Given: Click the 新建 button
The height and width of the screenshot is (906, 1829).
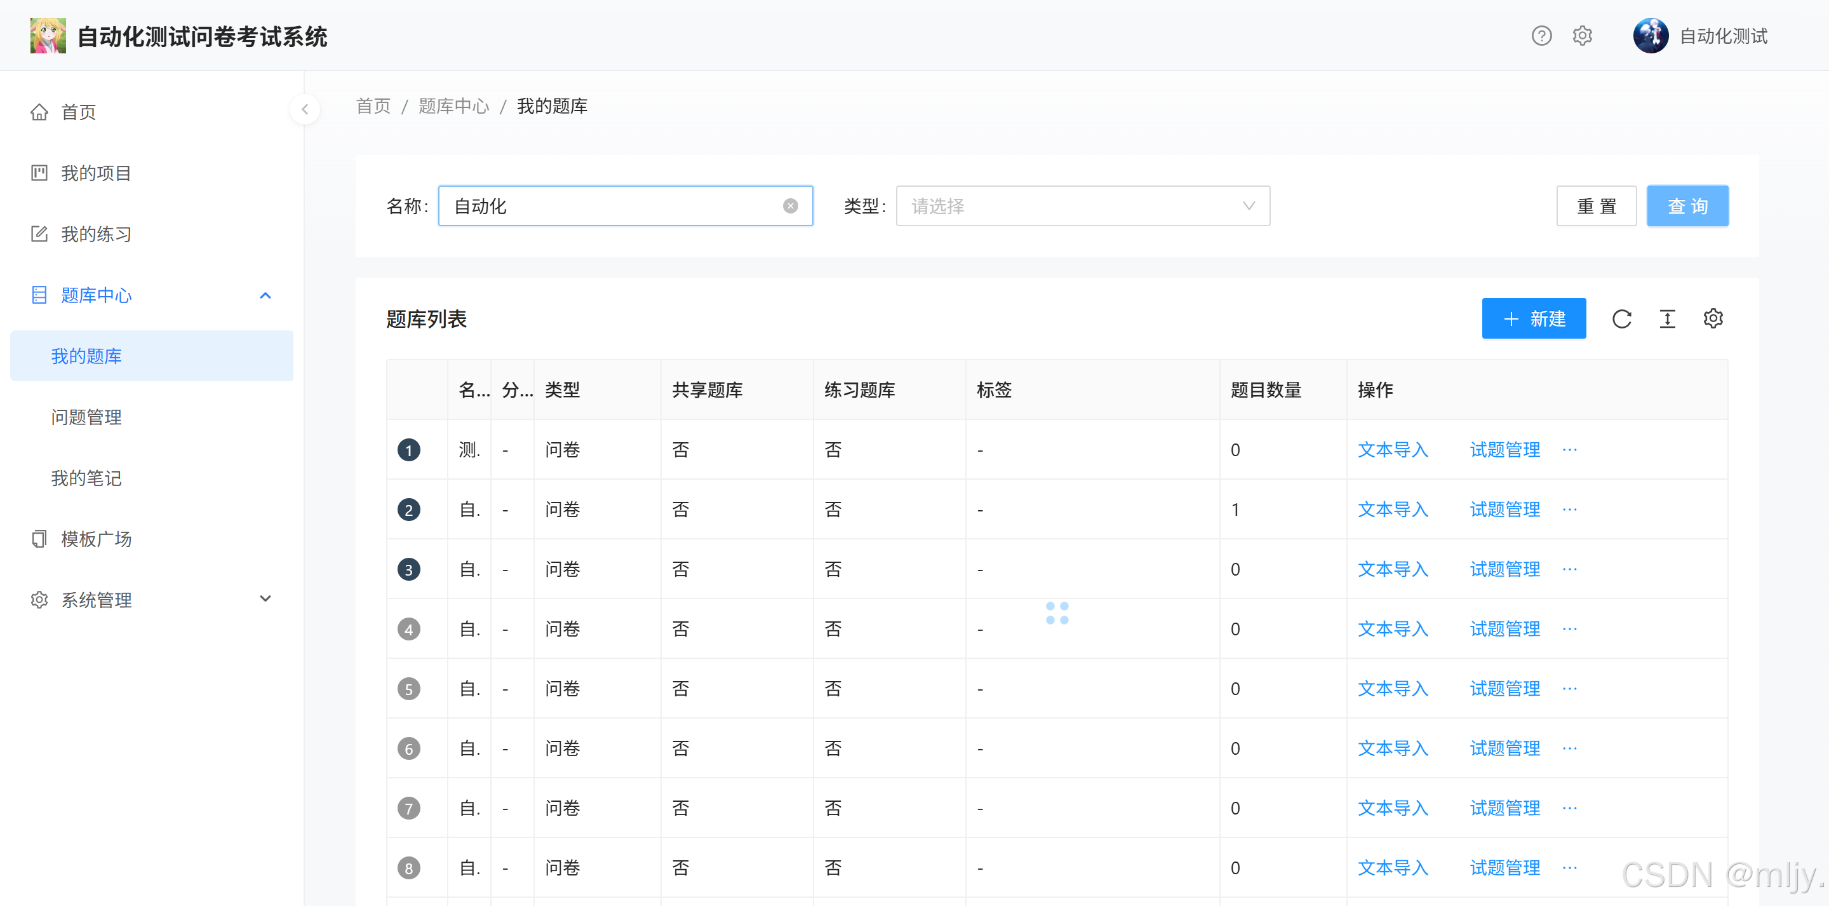Looking at the screenshot, I should tap(1534, 319).
